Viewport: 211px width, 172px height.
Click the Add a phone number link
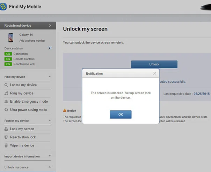pos(32,41)
